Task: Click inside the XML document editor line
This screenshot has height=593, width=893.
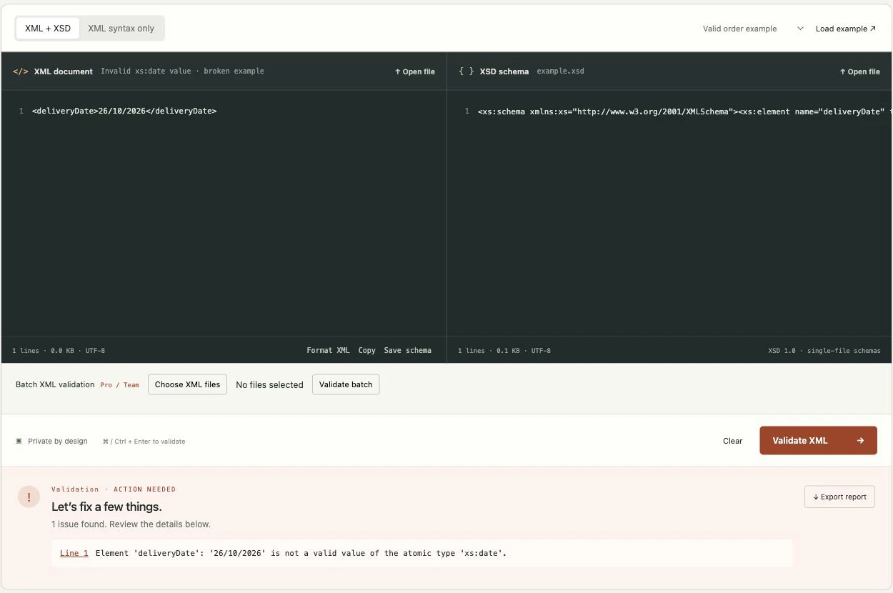Action: pyautogui.click(x=124, y=111)
